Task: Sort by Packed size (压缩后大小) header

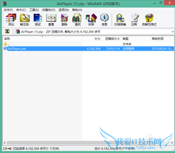Action: (x=112, y=39)
